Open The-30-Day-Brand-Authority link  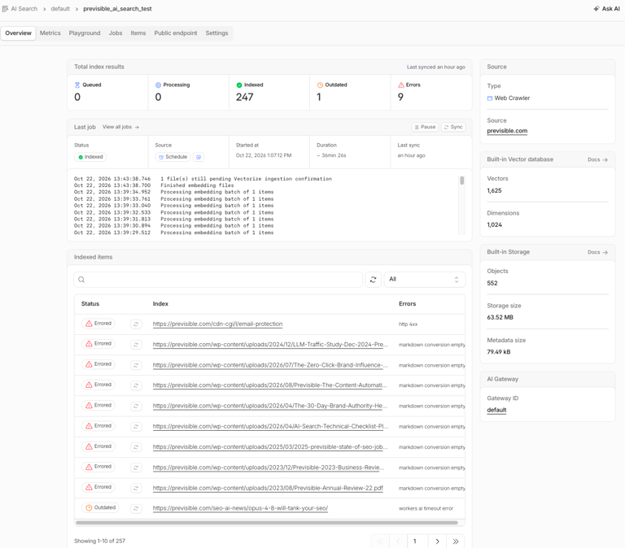click(x=270, y=406)
